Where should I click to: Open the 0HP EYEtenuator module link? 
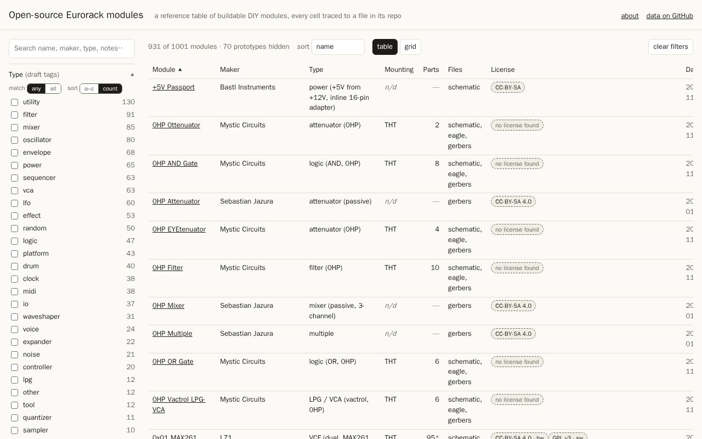179,229
